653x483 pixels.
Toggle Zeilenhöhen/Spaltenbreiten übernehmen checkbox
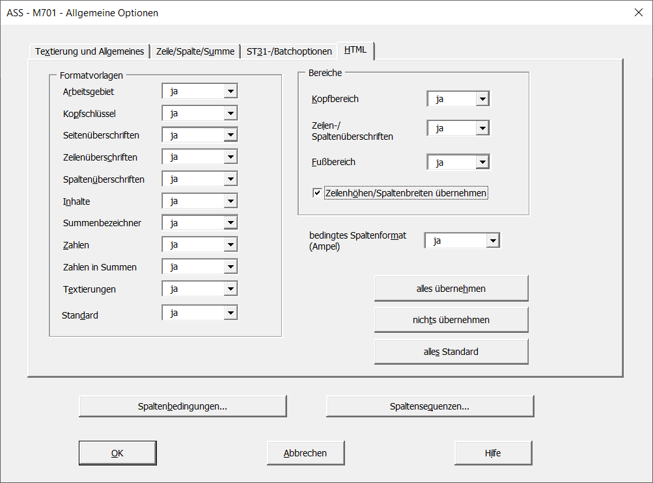[317, 193]
